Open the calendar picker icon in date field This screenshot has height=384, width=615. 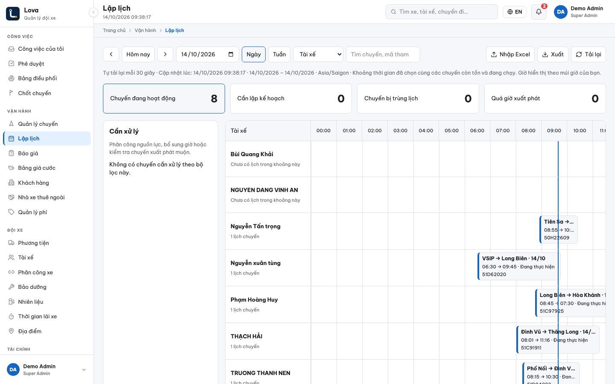coord(231,54)
